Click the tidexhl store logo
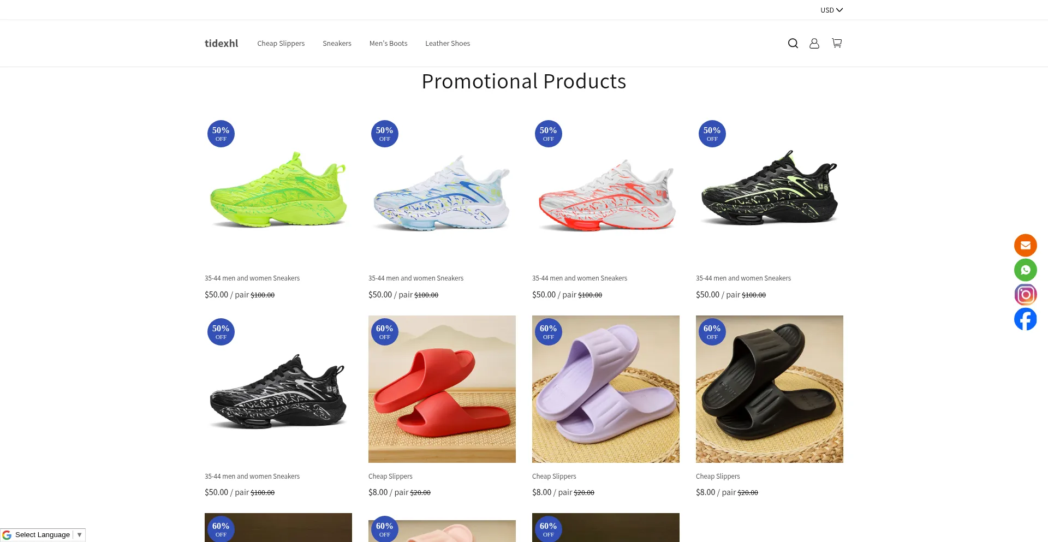The width and height of the screenshot is (1048, 542). tap(222, 44)
